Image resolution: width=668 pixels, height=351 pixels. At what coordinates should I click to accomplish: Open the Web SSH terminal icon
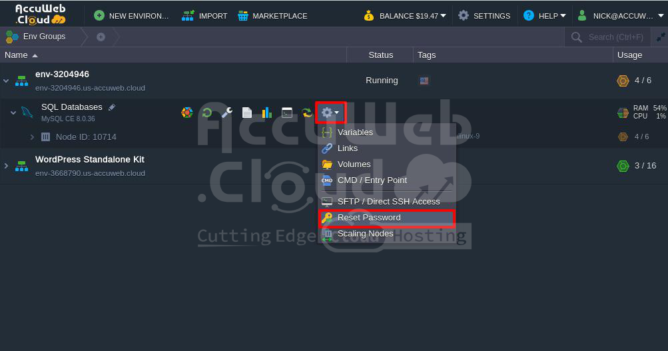click(x=286, y=113)
